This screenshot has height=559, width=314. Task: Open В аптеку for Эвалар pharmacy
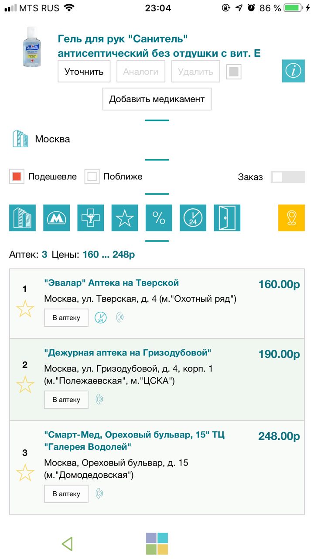[66, 318]
